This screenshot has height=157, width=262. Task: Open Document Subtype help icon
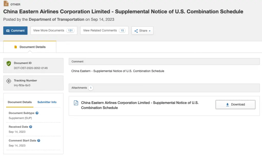coord(37,113)
